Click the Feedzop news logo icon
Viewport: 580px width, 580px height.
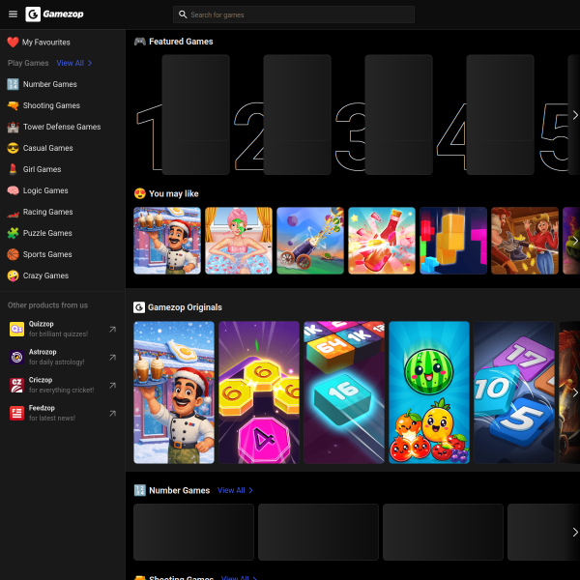coord(16,413)
